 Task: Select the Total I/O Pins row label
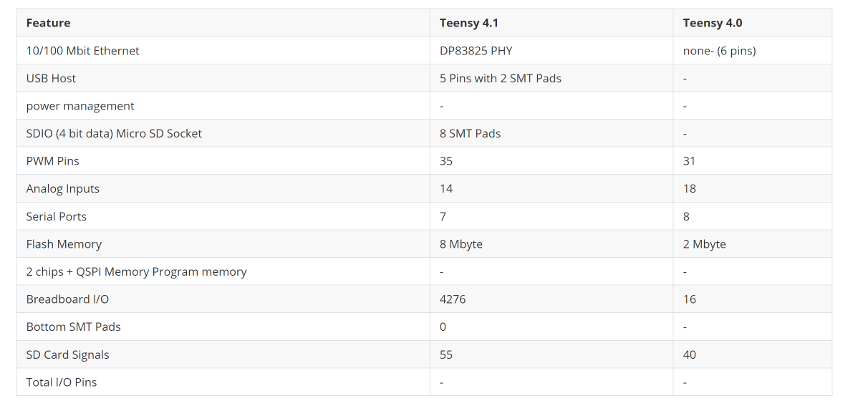point(61,382)
